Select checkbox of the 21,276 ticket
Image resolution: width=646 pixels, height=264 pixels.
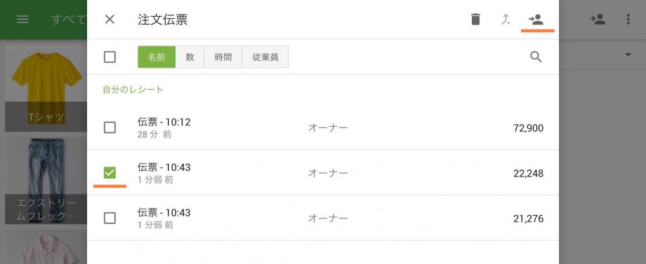click(x=110, y=218)
